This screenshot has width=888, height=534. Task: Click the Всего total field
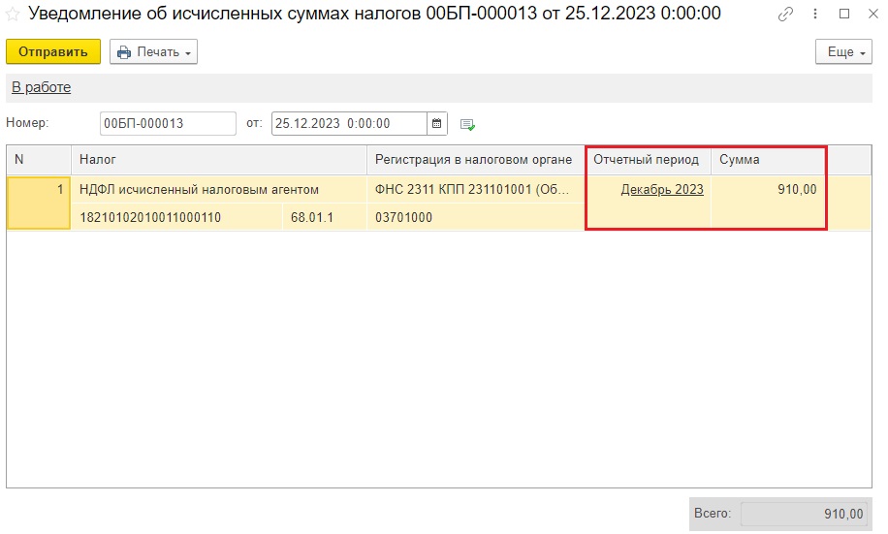coord(805,514)
